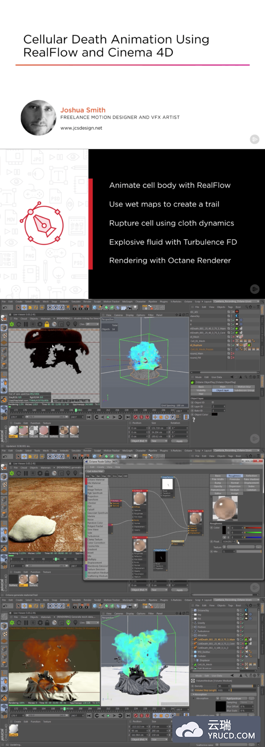Open X-Particles menu in explosion render screenshot
The height and width of the screenshot is (747, 265).
pos(176,600)
